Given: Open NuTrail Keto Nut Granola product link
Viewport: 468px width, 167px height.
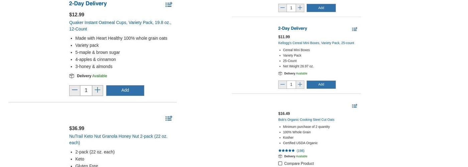Looking at the screenshot, I should coord(118,139).
